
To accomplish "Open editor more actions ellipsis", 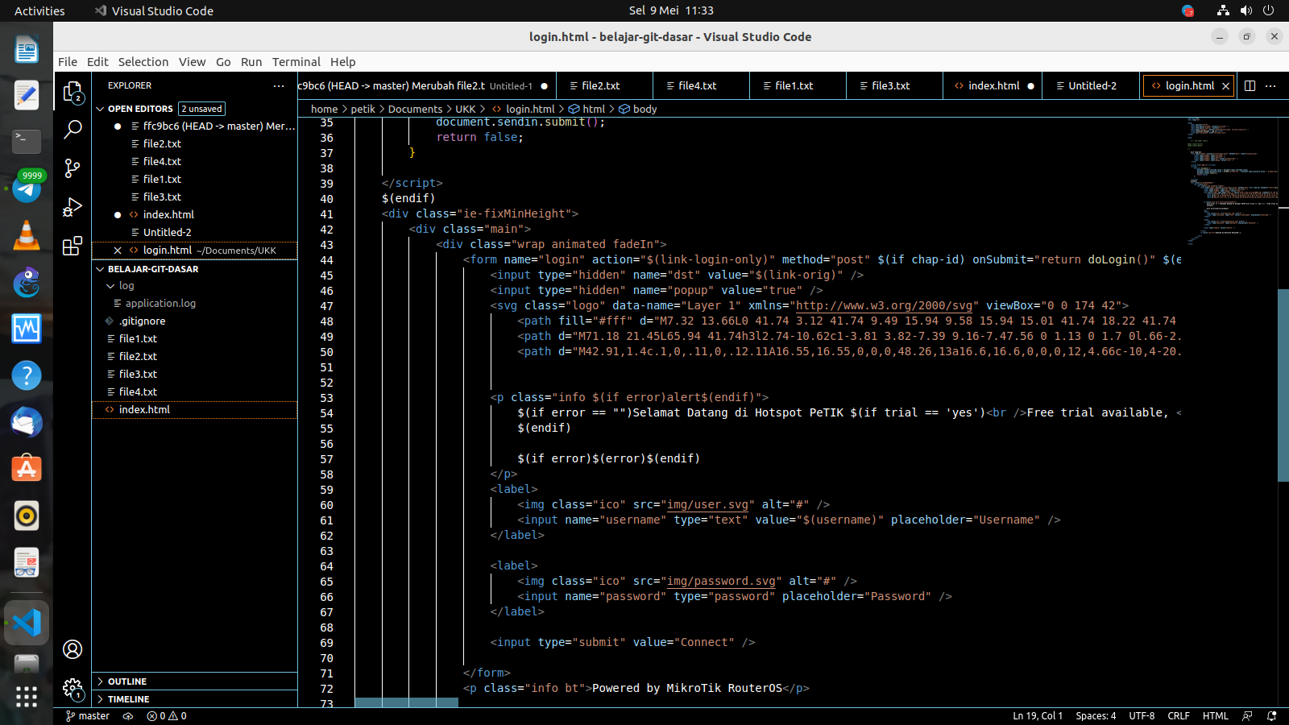I will coord(1270,85).
